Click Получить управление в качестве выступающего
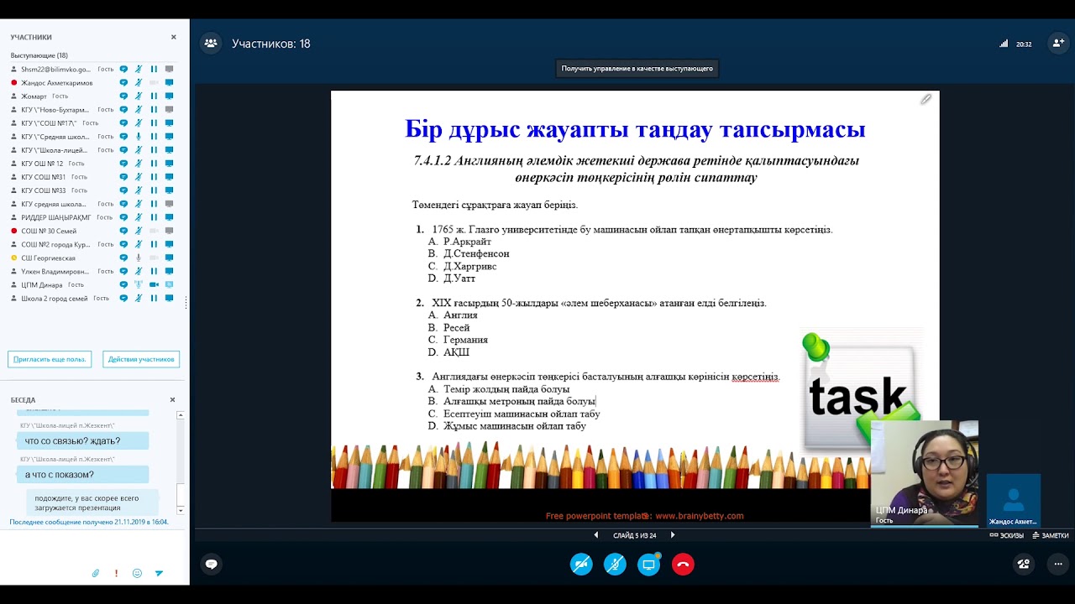Viewport: 1075px width, 604px height. click(637, 69)
